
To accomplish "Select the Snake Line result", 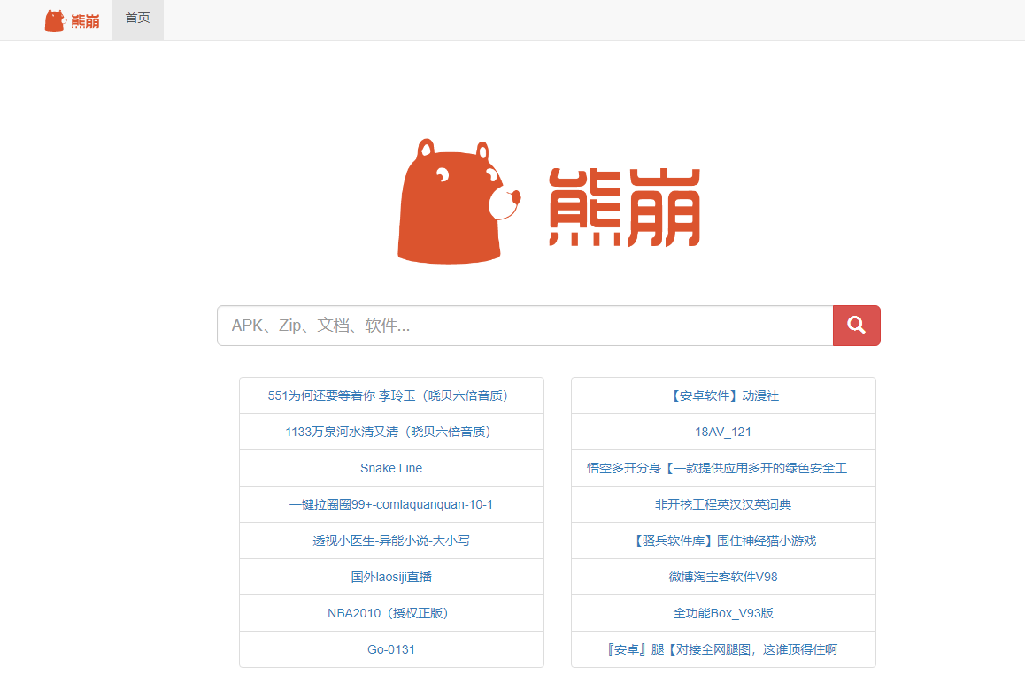I will click(x=391, y=468).
